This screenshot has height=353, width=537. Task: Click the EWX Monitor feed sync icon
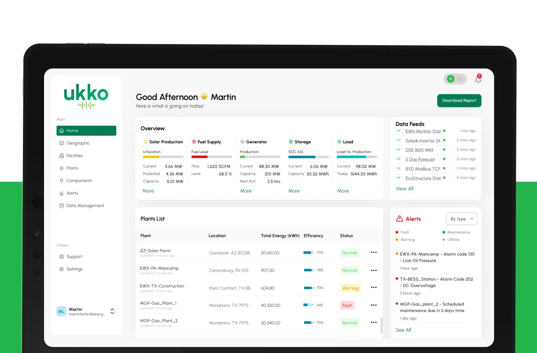[399, 131]
